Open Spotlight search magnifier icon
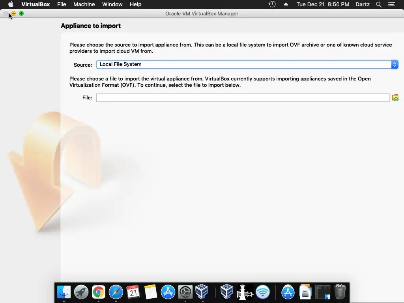Image resolution: width=404 pixels, height=303 pixels. click(x=378, y=4)
